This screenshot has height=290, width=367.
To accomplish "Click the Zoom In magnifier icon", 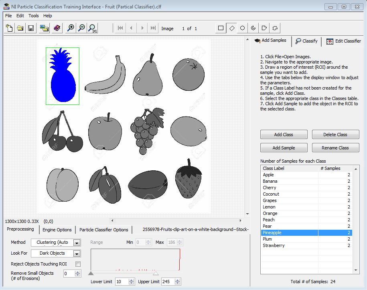I will tap(71, 28).
